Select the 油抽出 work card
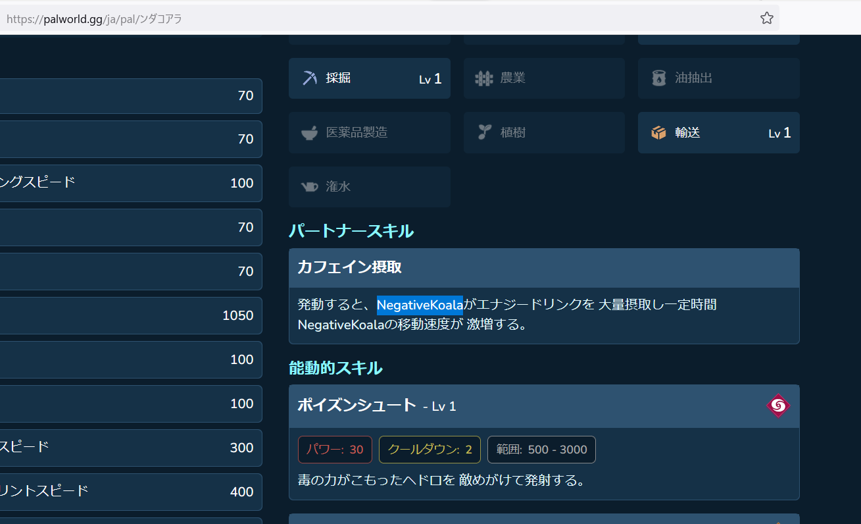Screen dimensions: 861x524 tap(719, 78)
